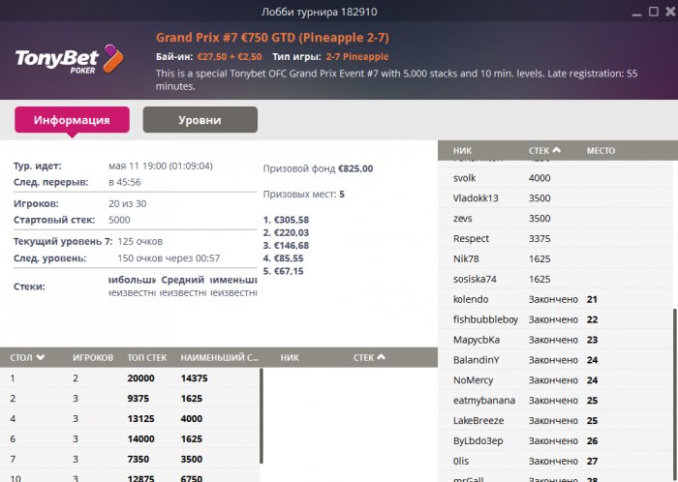
Task: Sort tables by ТОП СТЕК column header
Action: click(x=148, y=358)
